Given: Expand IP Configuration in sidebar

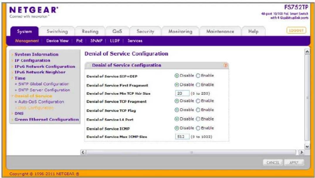Looking at the screenshot, I should [x=32, y=60].
